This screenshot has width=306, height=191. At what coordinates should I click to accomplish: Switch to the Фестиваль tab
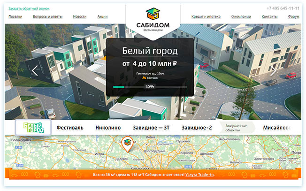tap(70, 128)
